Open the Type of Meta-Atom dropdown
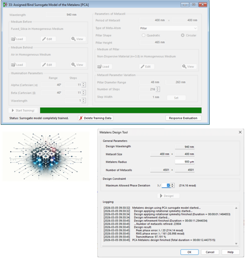Viewport: 248px width, 260px height. 168,28
